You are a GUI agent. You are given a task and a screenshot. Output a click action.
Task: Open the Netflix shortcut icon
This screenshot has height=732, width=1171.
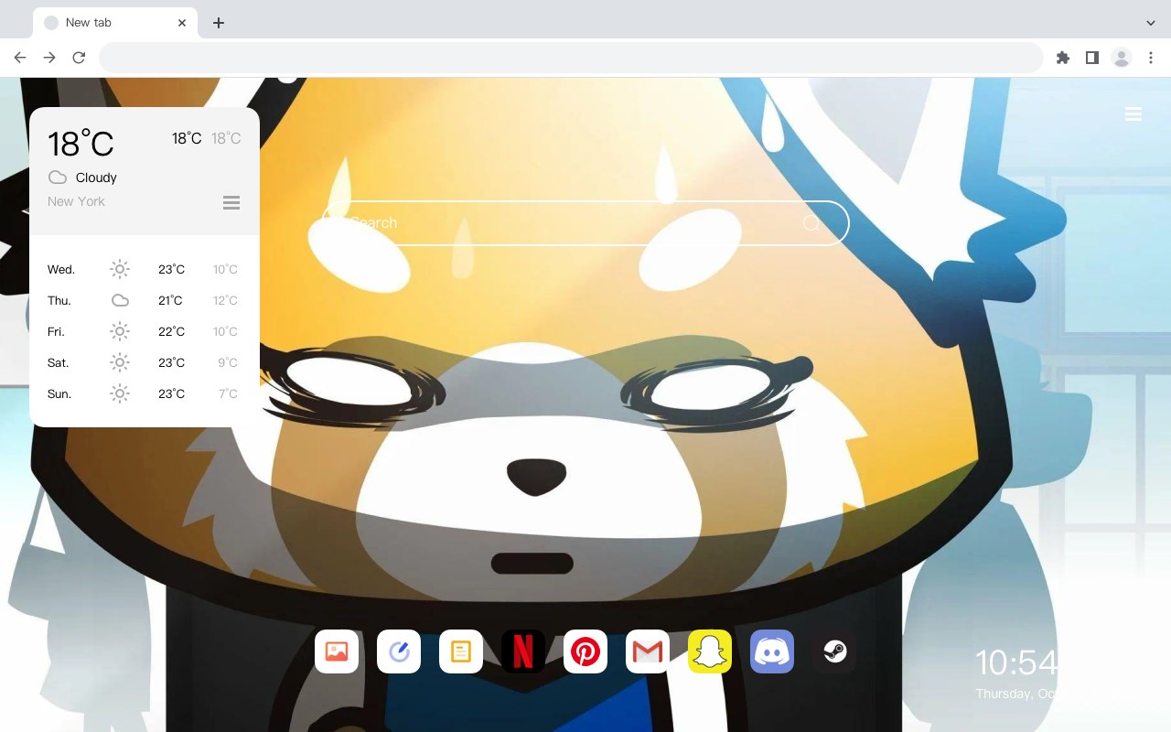[523, 651]
